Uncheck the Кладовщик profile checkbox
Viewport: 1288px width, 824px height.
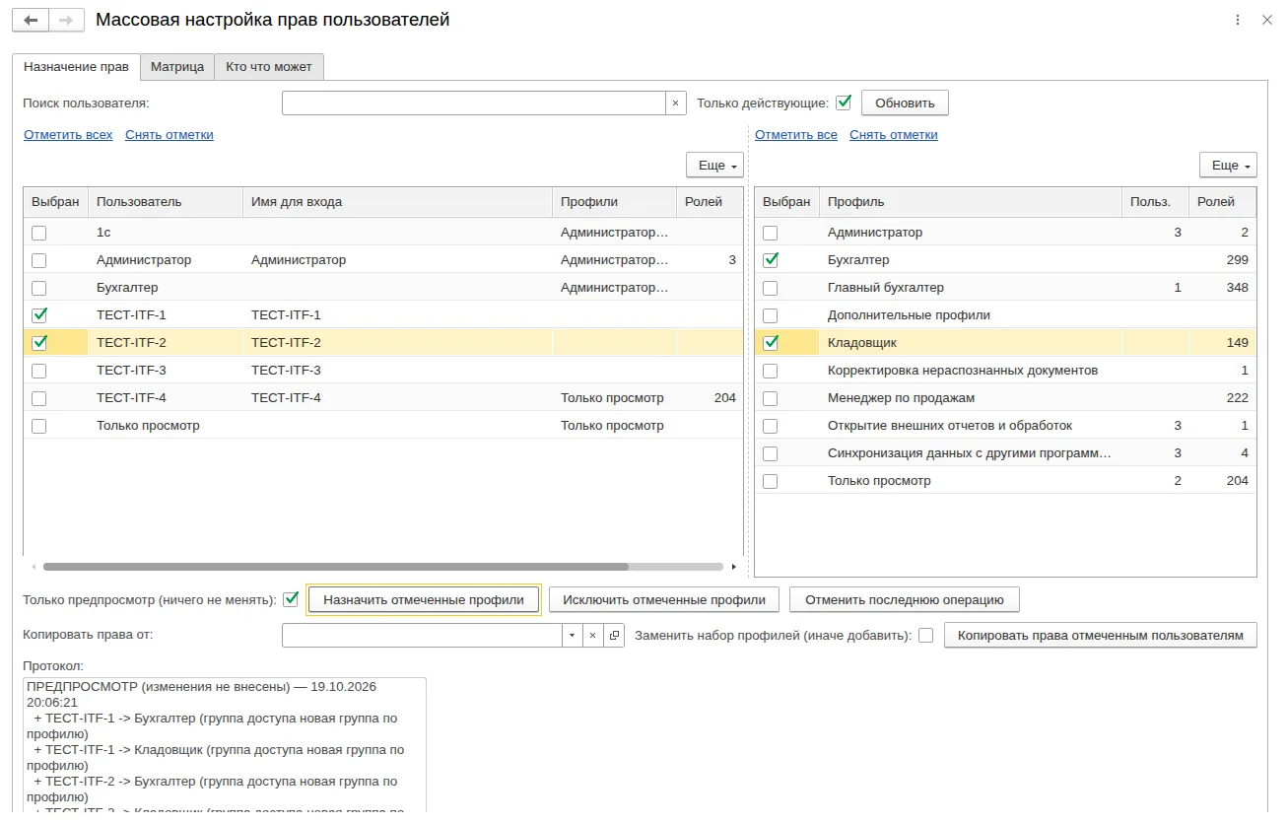point(771,343)
